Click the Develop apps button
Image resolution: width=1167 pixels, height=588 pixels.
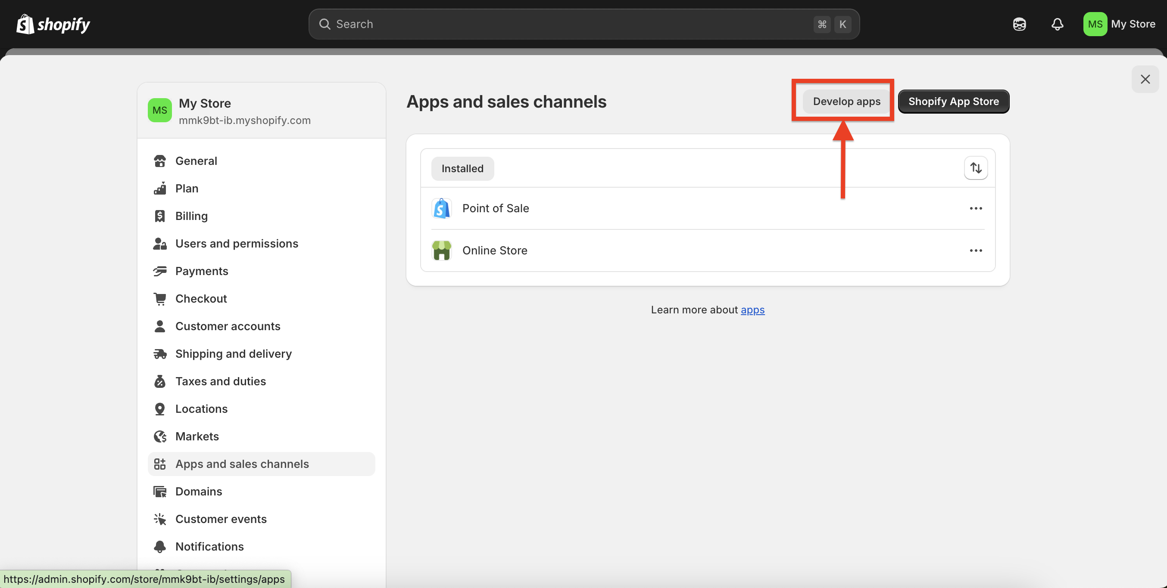click(x=846, y=102)
